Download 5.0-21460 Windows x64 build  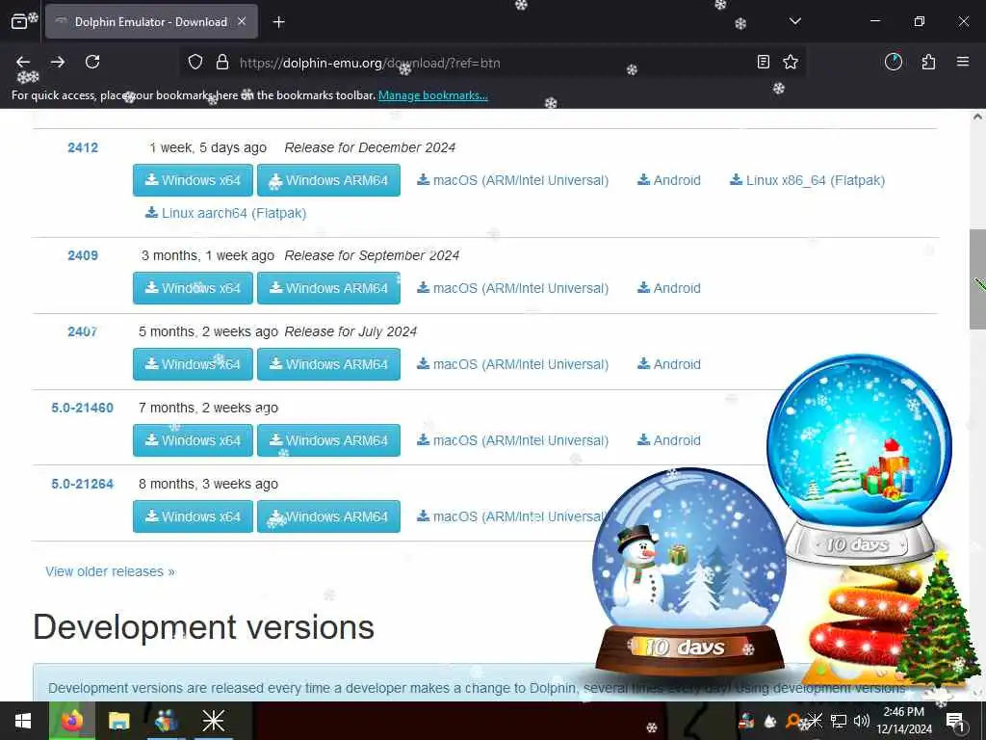(193, 440)
